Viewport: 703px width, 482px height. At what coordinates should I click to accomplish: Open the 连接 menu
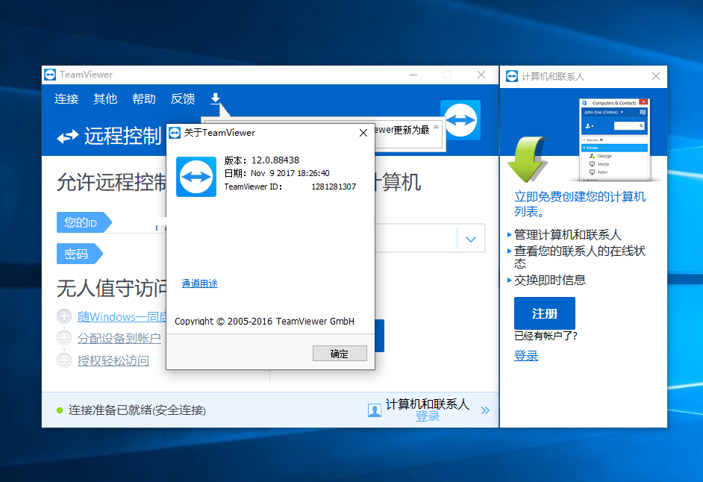pyautogui.click(x=66, y=98)
